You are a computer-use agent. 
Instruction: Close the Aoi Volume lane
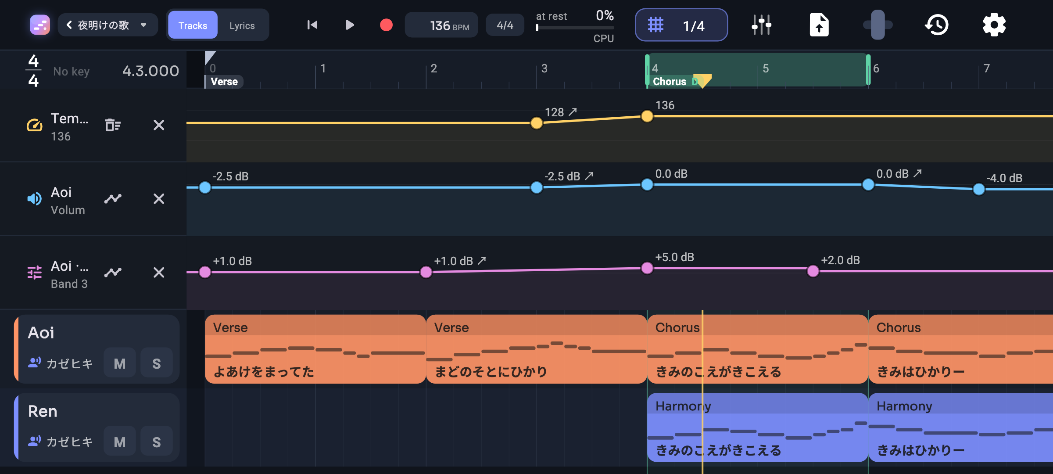click(x=159, y=199)
